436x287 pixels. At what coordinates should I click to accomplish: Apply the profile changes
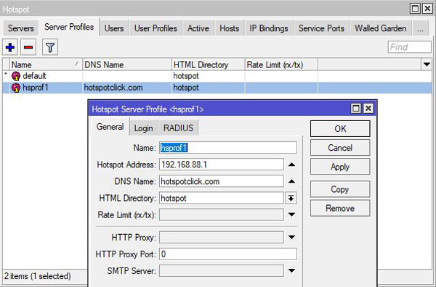coord(340,167)
